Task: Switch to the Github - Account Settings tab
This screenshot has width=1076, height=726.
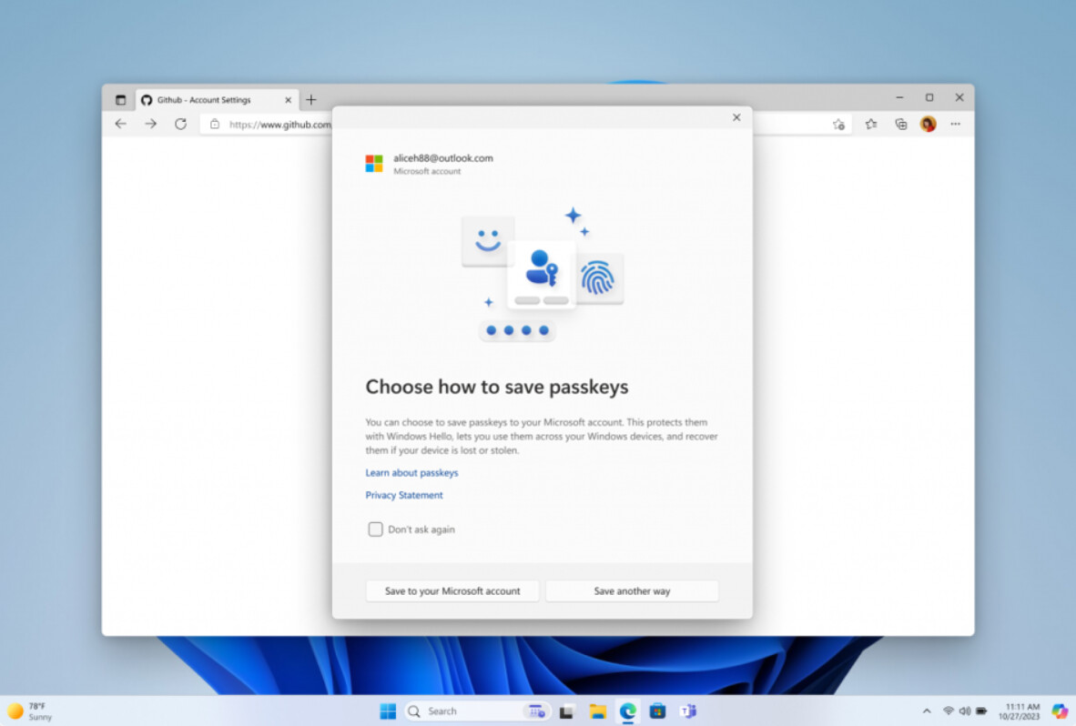Action: (204, 100)
